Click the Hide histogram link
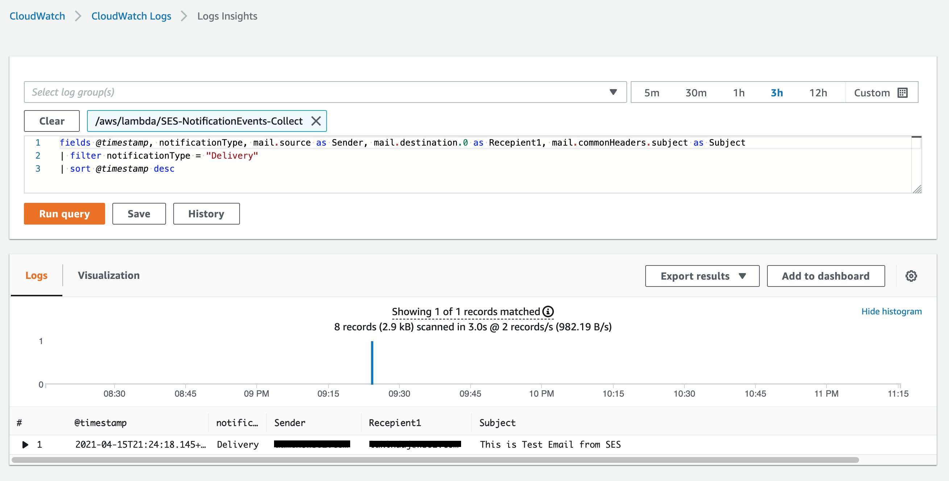 [891, 311]
